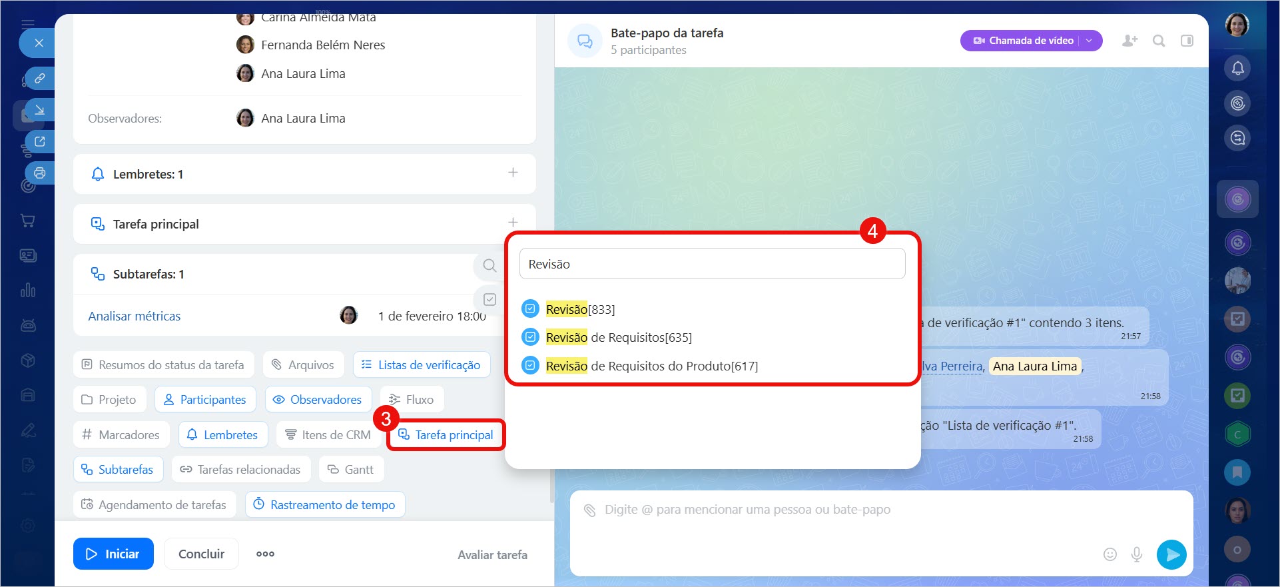The image size is (1280, 587).
Task: Click the microphone voice message icon
Action: [1137, 554]
